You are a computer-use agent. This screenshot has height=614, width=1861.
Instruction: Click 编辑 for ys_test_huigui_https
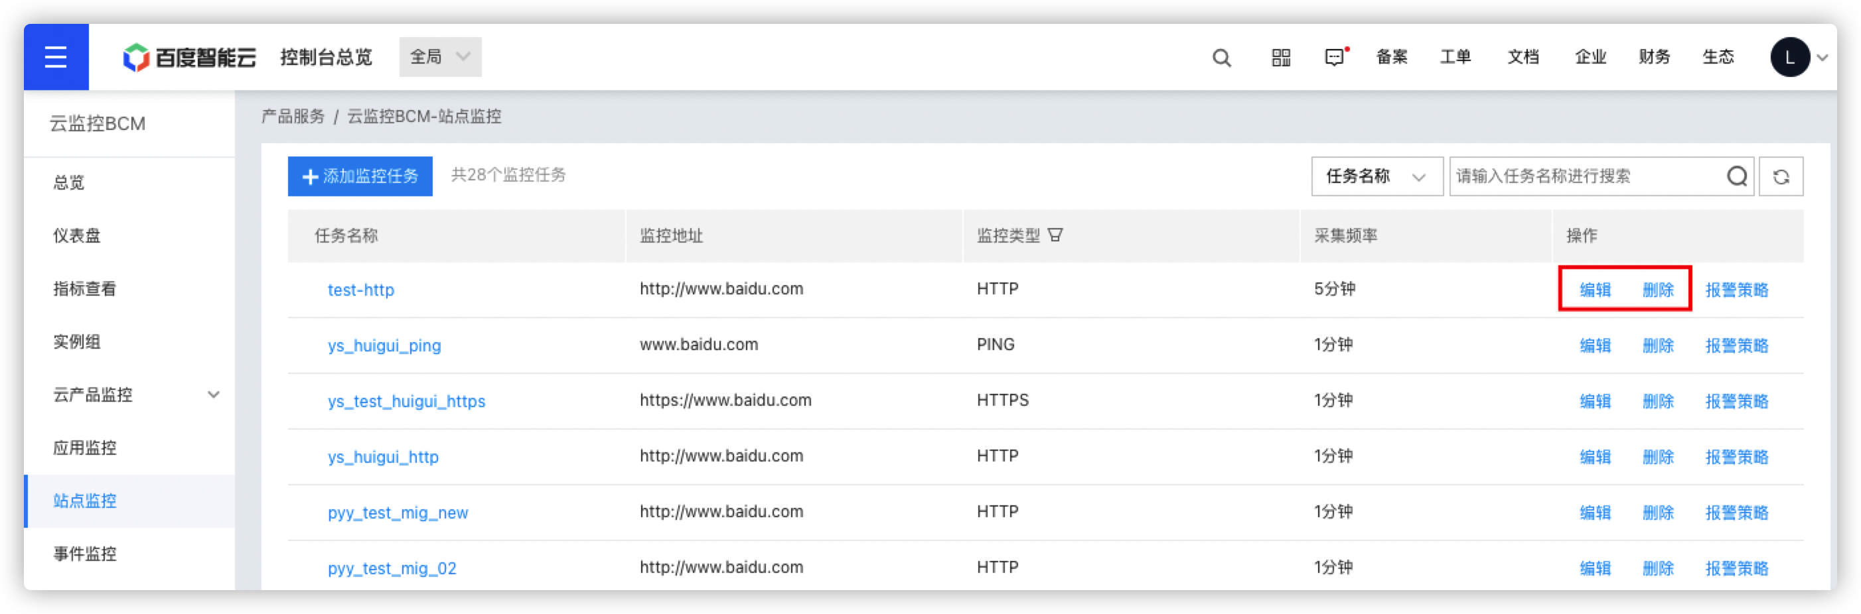1594,401
